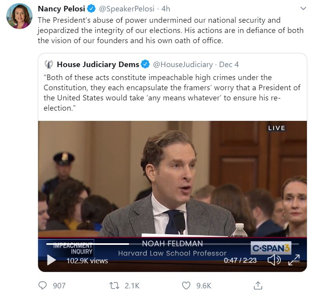Open Nancy Pelosi's profile picture
The height and width of the screenshot is (297, 312).
click(x=19, y=16)
